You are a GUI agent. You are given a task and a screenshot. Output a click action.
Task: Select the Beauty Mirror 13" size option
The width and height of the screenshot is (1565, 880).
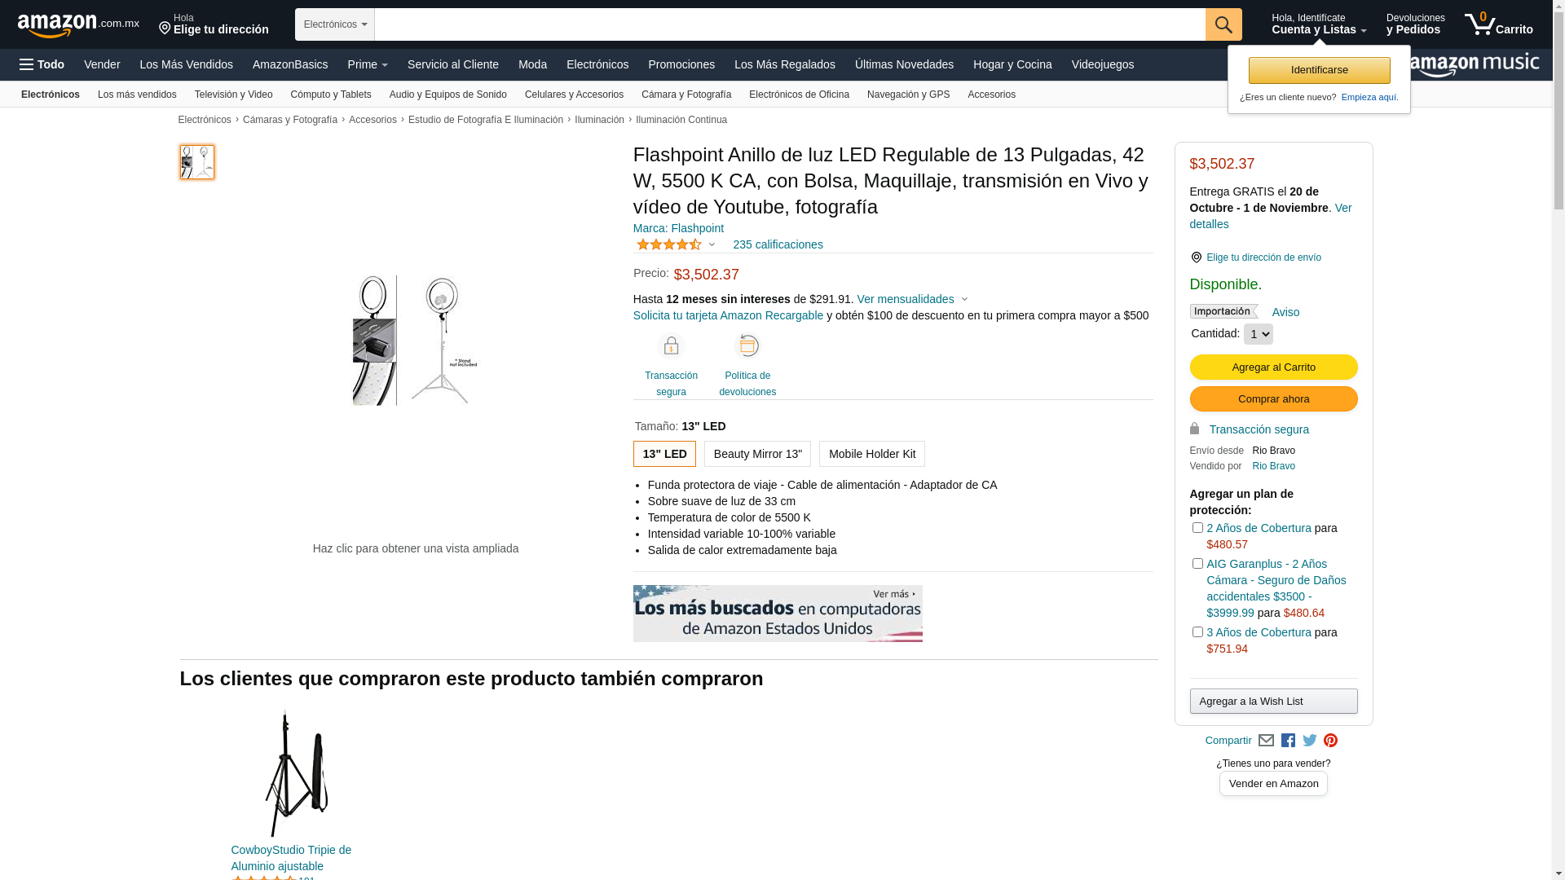[x=757, y=454]
